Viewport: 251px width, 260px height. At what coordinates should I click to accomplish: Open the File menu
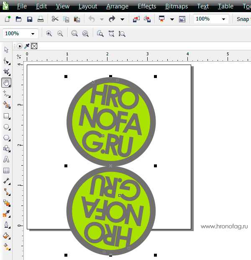point(22,6)
